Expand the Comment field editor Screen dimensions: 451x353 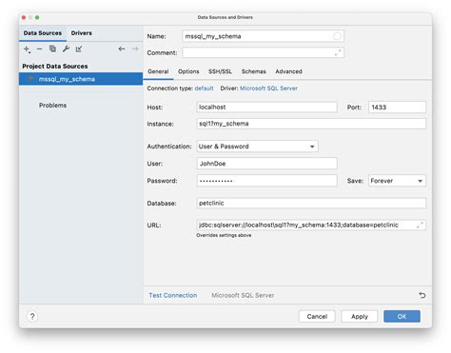click(338, 52)
